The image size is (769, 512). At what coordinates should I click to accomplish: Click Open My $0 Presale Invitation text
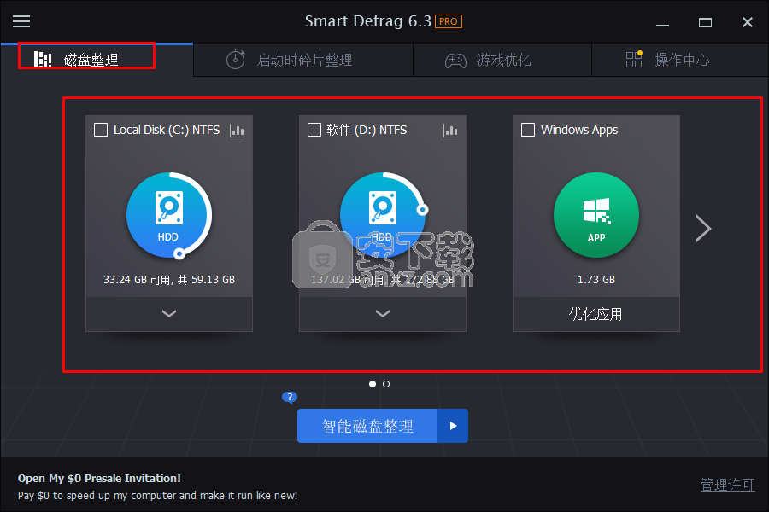point(100,478)
